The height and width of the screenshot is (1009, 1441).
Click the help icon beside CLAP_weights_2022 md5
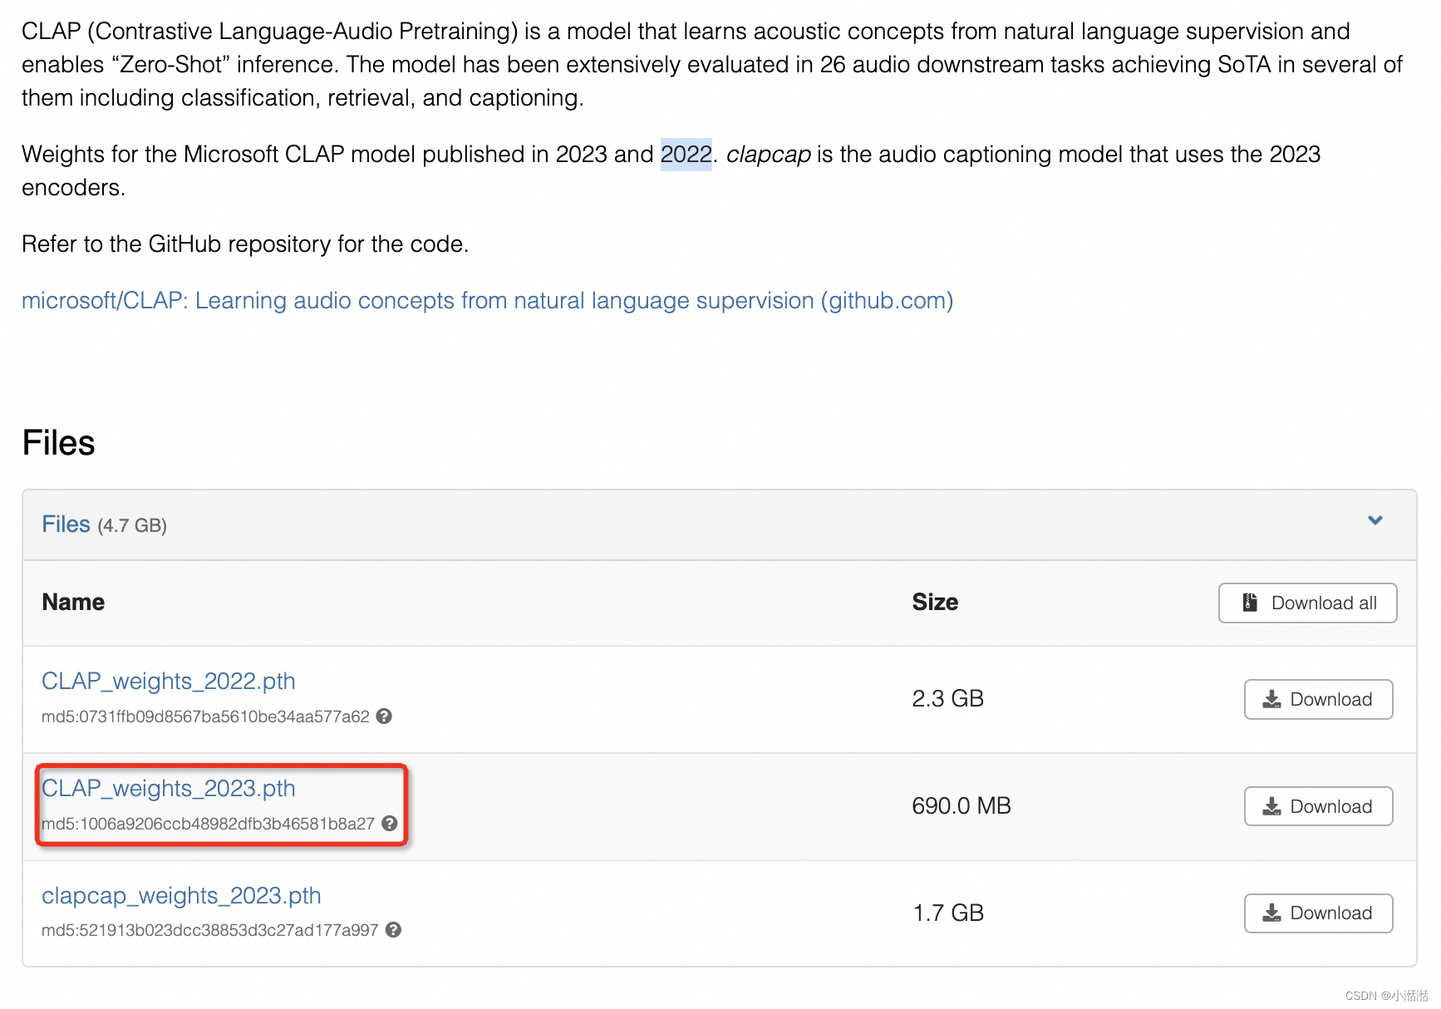[384, 716]
